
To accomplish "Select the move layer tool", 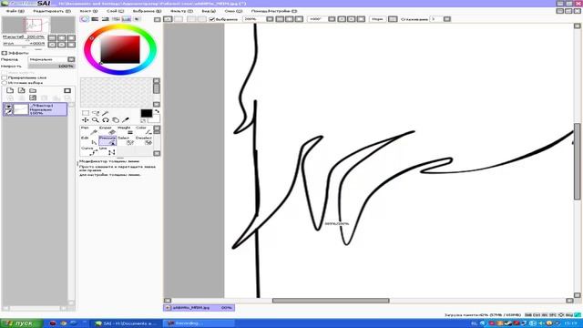I will click(x=86, y=120).
